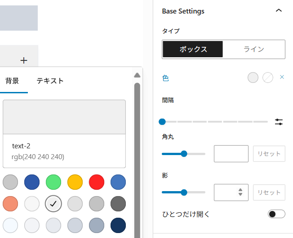Screen dimensions: 293x238
Task: Select the transparent slashed circle color
Action: coord(268,78)
